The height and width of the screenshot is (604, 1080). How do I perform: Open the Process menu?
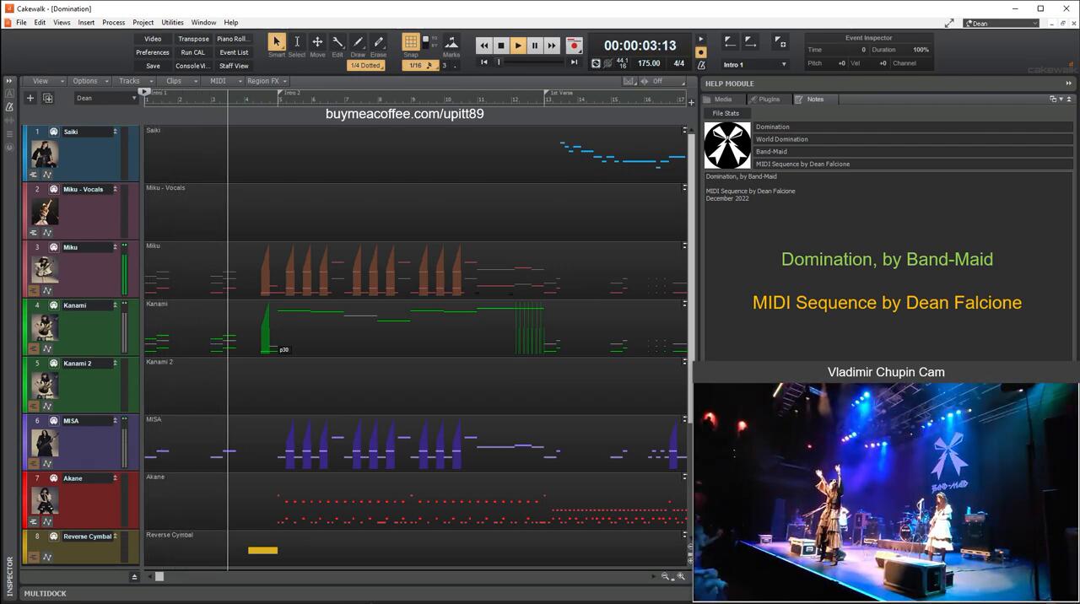click(x=113, y=23)
